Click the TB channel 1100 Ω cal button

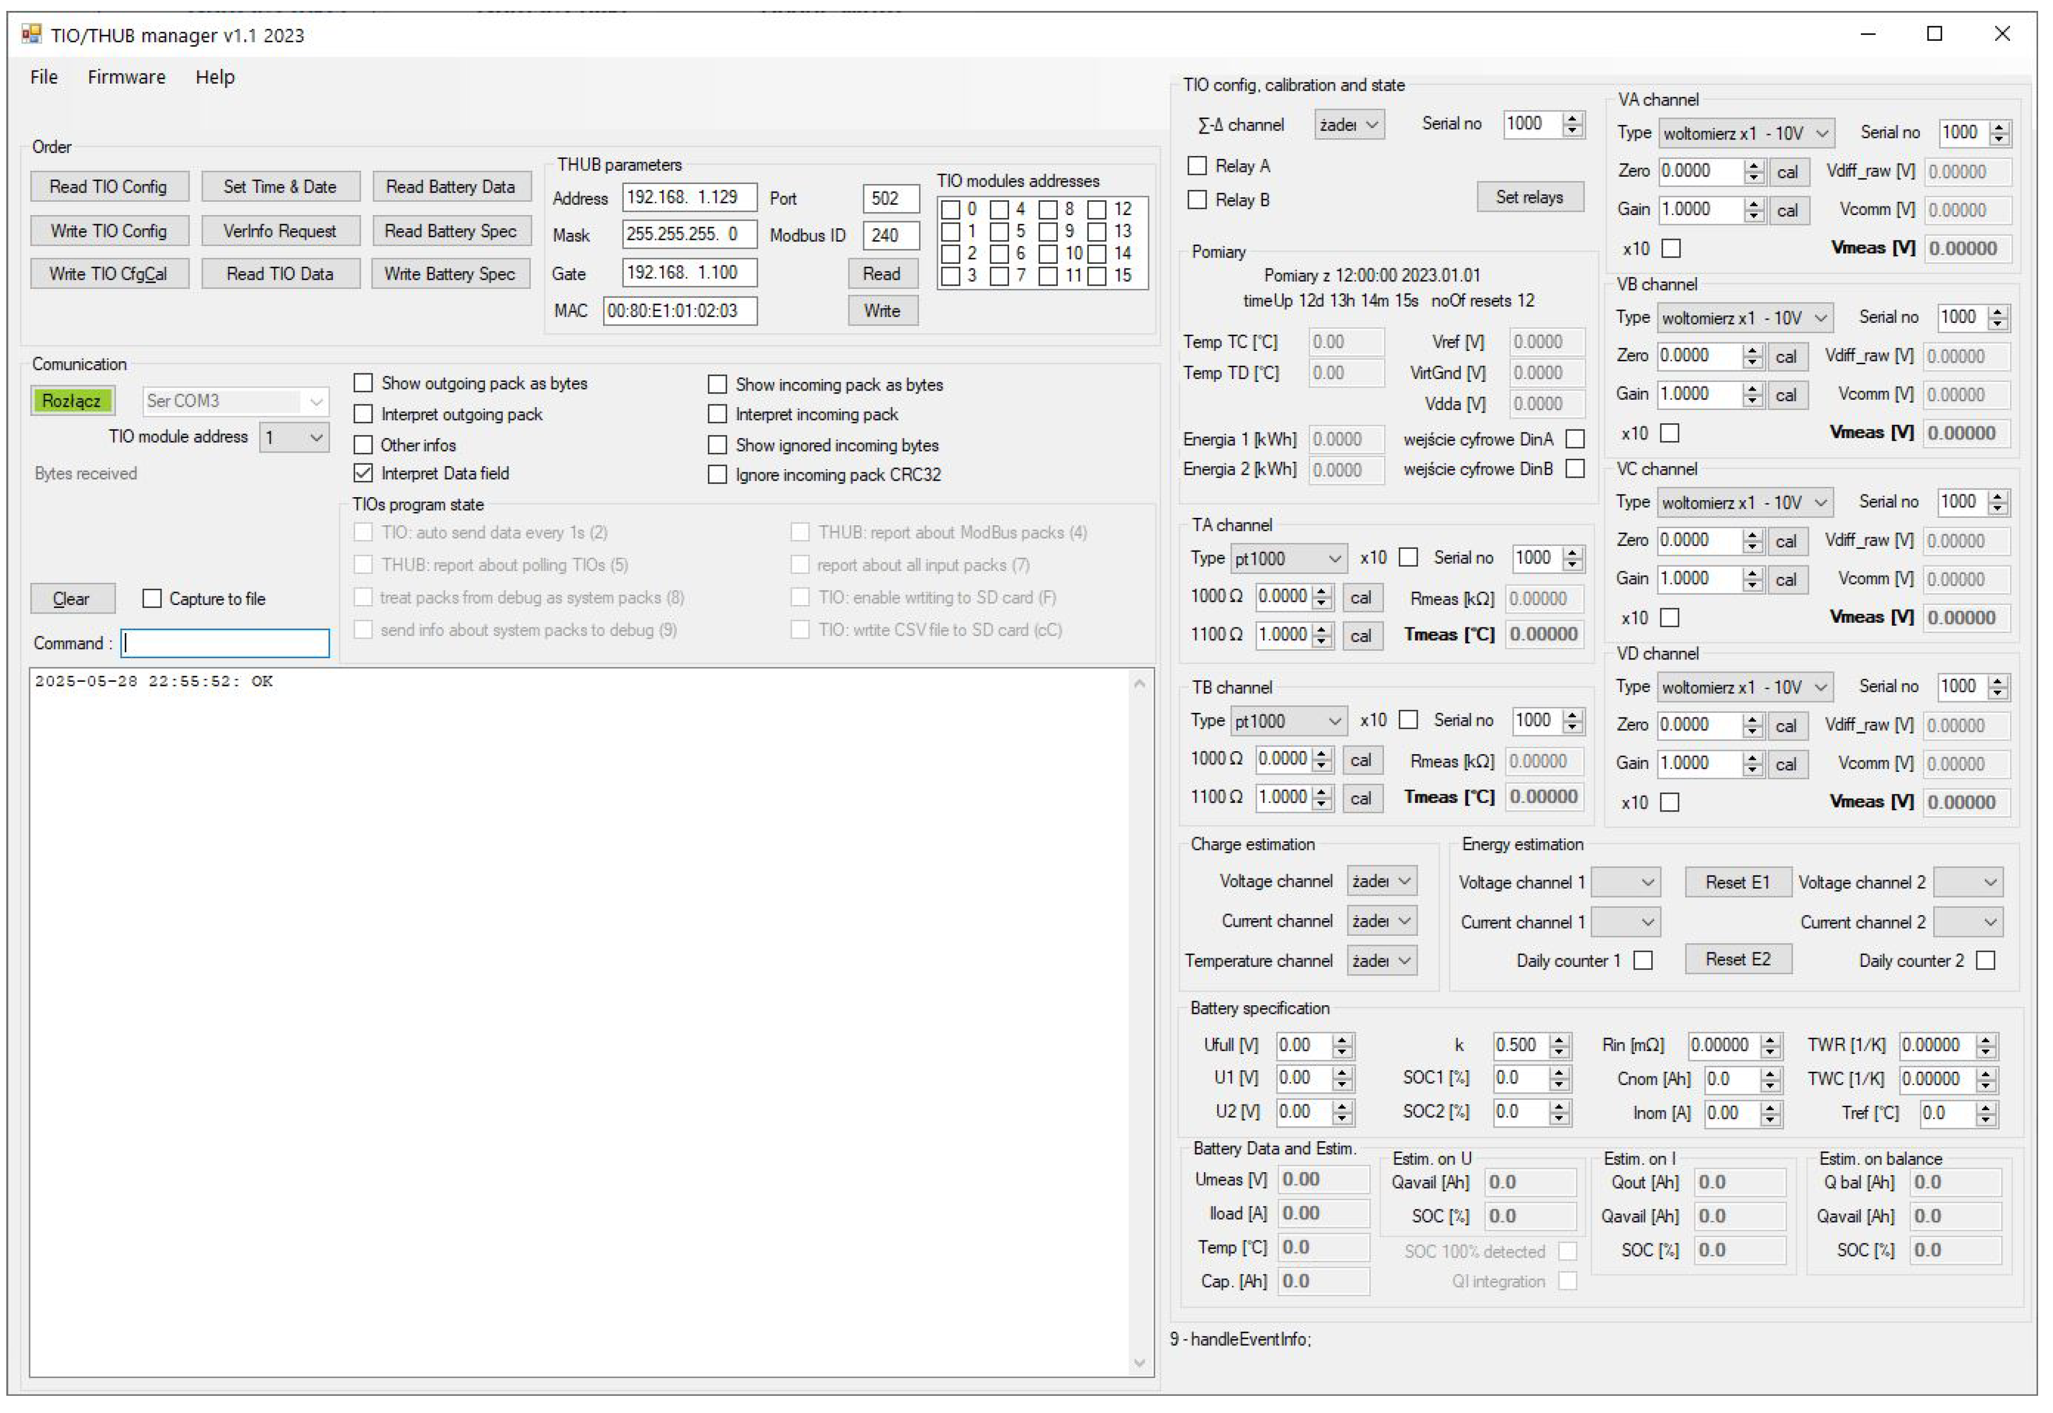click(1363, 799)
